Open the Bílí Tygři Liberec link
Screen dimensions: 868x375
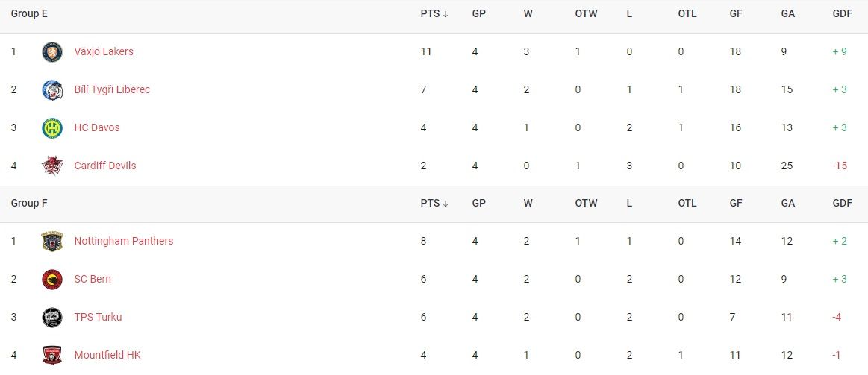[112, 89]
